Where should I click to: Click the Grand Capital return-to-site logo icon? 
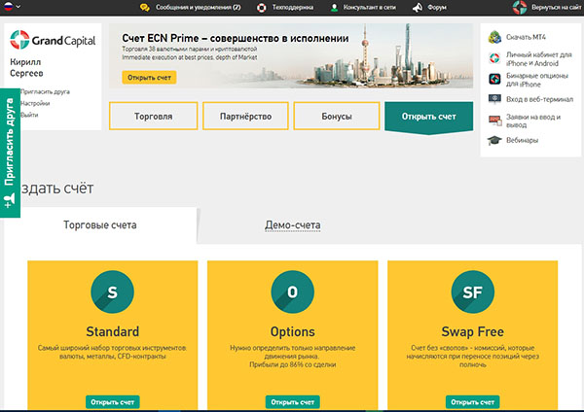tap(520, 7)
